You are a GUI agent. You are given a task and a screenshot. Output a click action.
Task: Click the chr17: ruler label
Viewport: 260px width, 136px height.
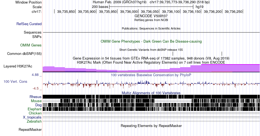(x=36, y=11)
